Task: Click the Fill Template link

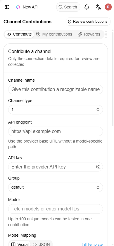Action: (x=92, y=244)
